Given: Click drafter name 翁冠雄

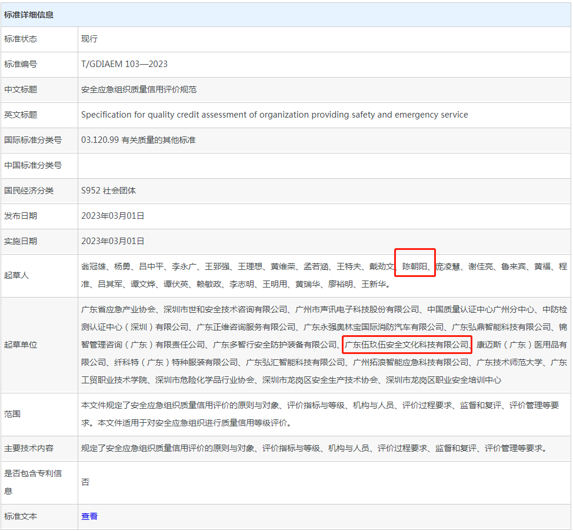Looking at the screenshot, I should click(94, 266).
